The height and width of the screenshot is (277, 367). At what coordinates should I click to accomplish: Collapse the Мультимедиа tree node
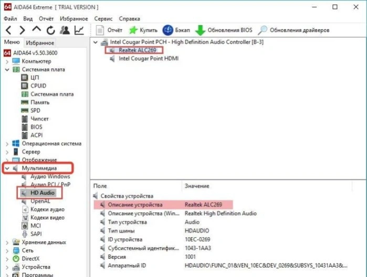(x=7, y=168)
